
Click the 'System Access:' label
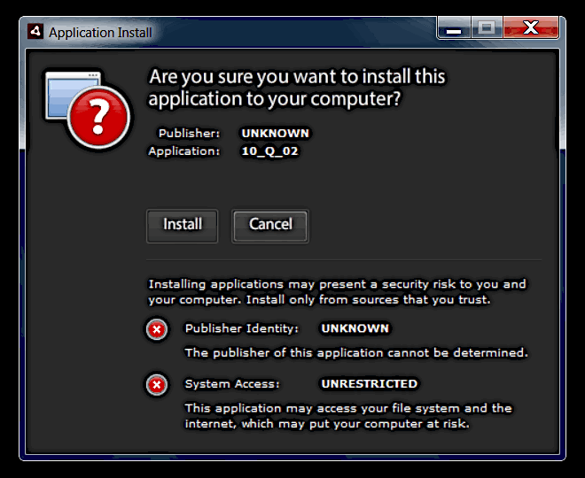coord(232,384)
